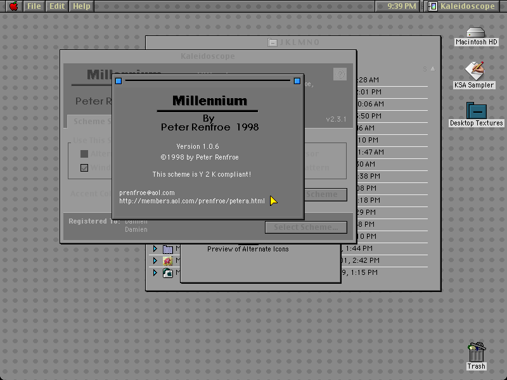507x380 pixels.
Task: Click the members.aol.com/prenfroe URL
Action: pyautogui.click(x=192, y=201)
